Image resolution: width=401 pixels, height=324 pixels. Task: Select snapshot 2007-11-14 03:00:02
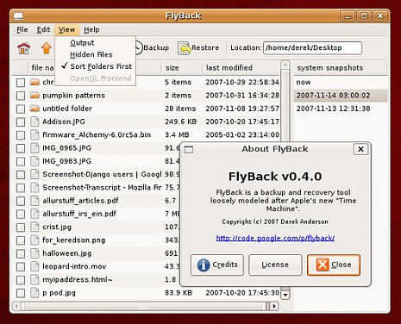click(341, 96)
